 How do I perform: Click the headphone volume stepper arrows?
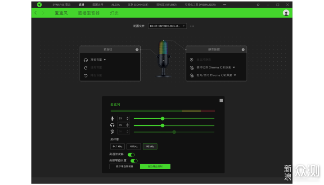[127, 125]
